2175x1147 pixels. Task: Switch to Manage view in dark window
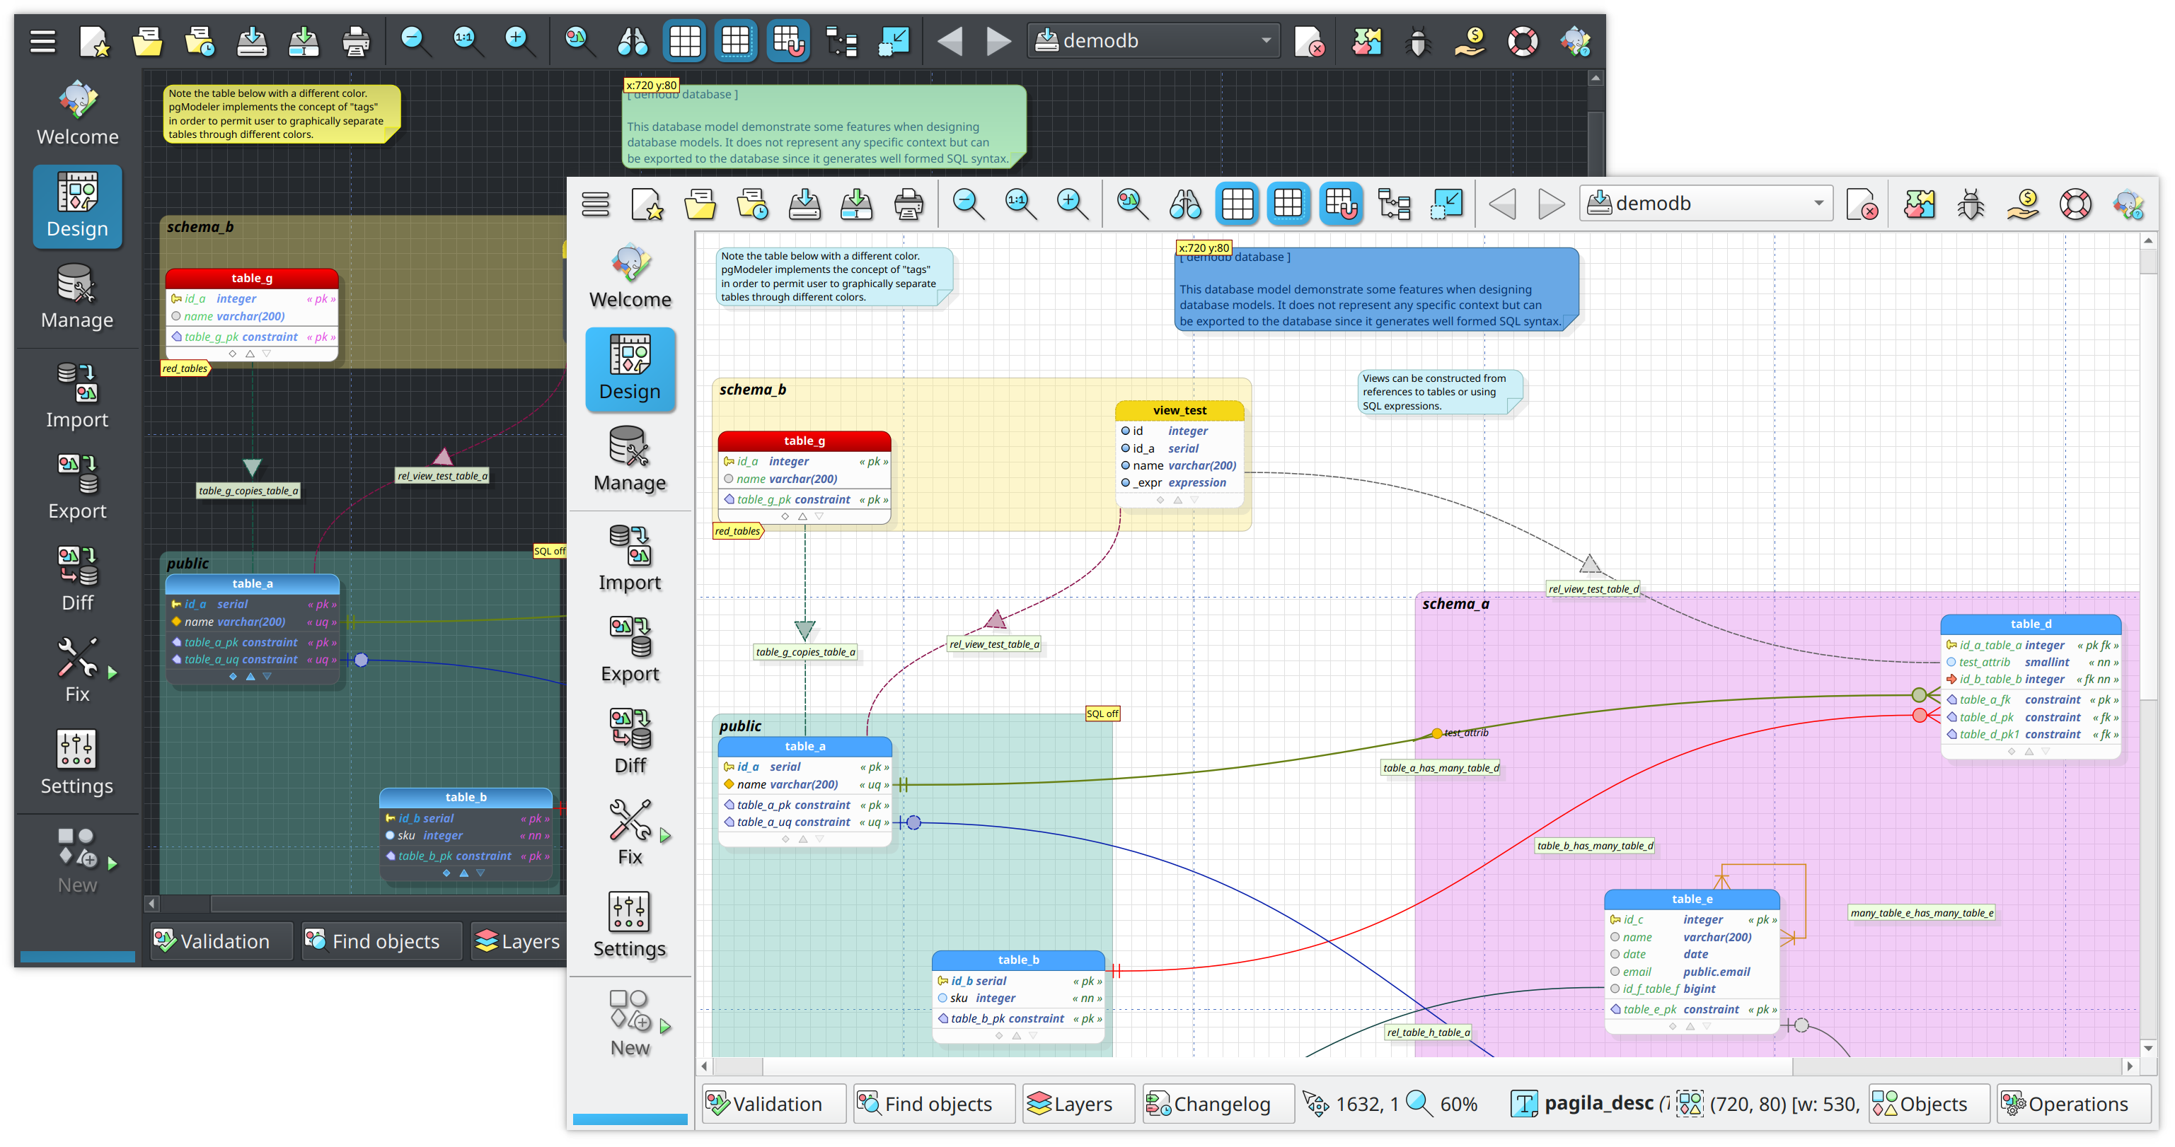point(77,297)
